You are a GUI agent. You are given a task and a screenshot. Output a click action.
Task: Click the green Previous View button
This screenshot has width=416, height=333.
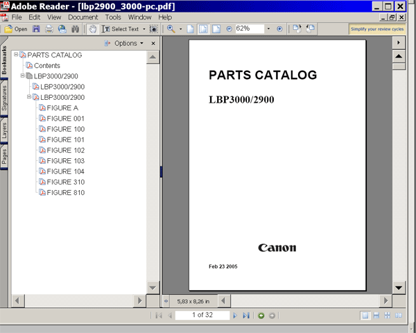(x=261, y=316)
